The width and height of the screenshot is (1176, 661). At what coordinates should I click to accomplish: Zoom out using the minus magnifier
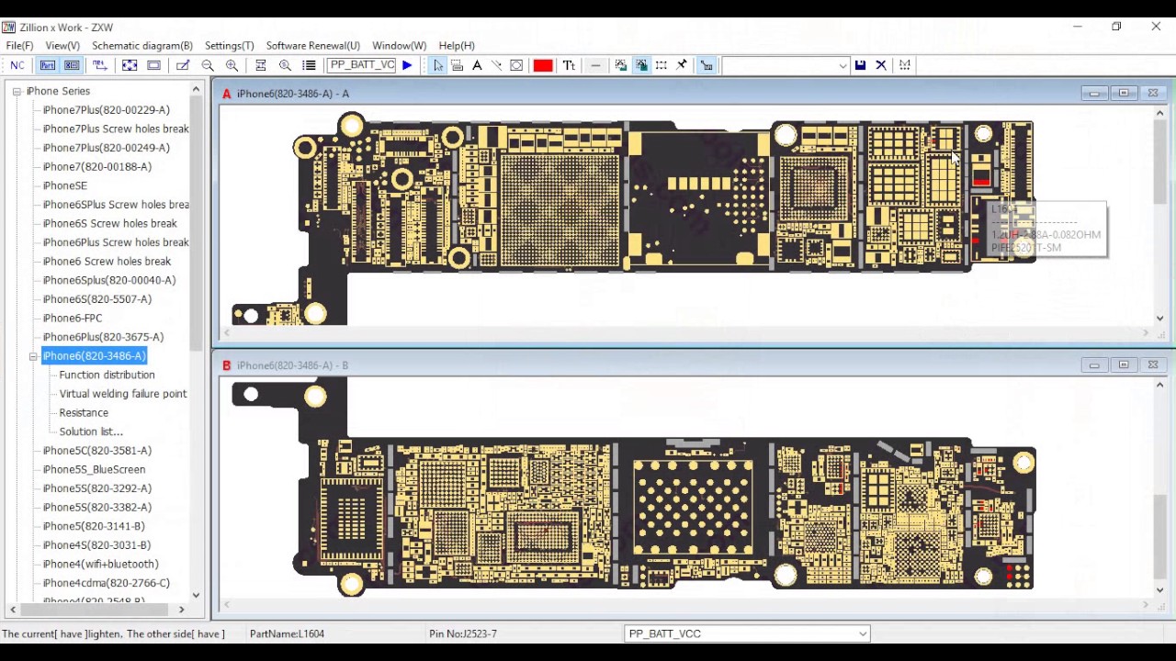pyautogui.click(x=208, y=65)
